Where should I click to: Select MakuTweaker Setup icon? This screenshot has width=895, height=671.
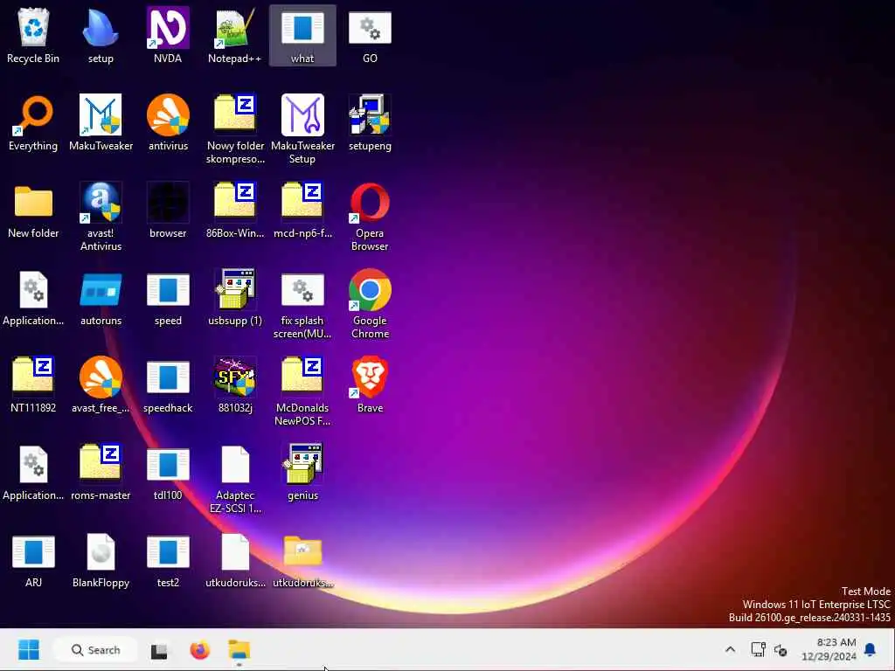click(302, 129)
